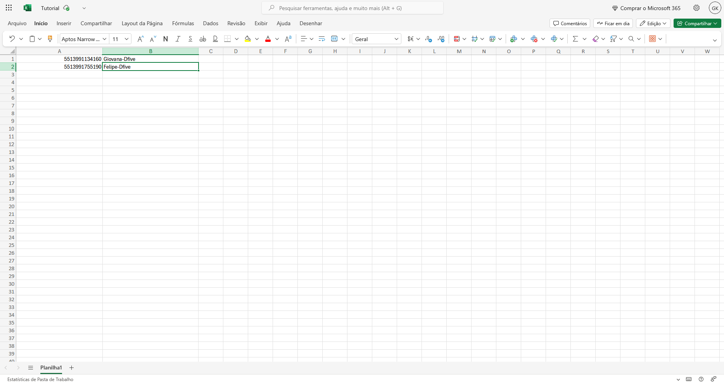Switch to the Inserir tab

pyautogui.click(x=64, y=23)
